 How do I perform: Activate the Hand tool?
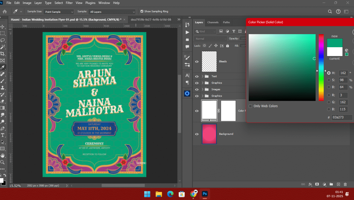click(x=3, y=156)
